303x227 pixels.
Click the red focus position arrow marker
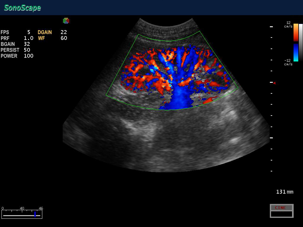274,83
